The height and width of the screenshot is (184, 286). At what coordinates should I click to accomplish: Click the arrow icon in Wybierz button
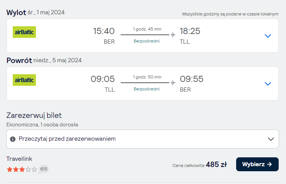269,164
